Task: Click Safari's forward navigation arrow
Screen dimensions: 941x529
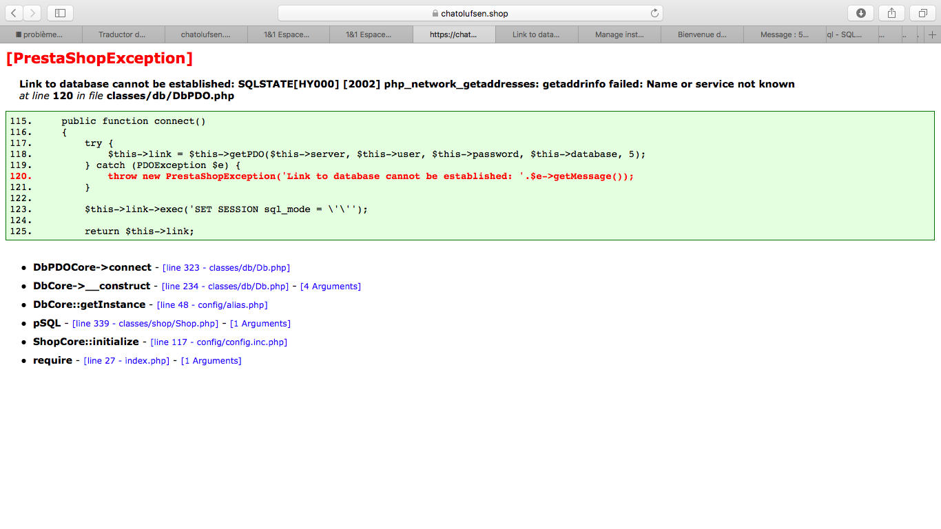Action: [x=32, y=13]
